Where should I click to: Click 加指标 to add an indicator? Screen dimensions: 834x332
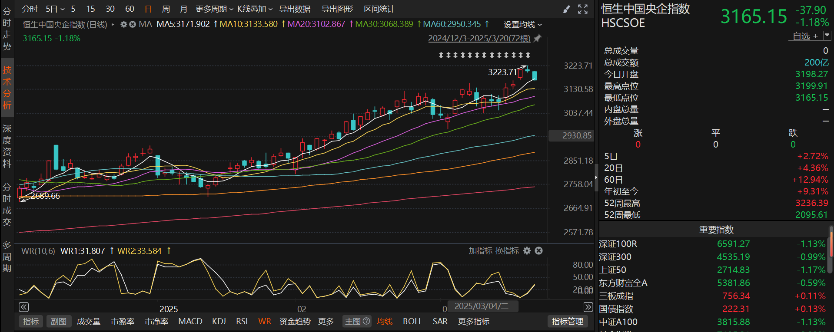tap(481, 251)
